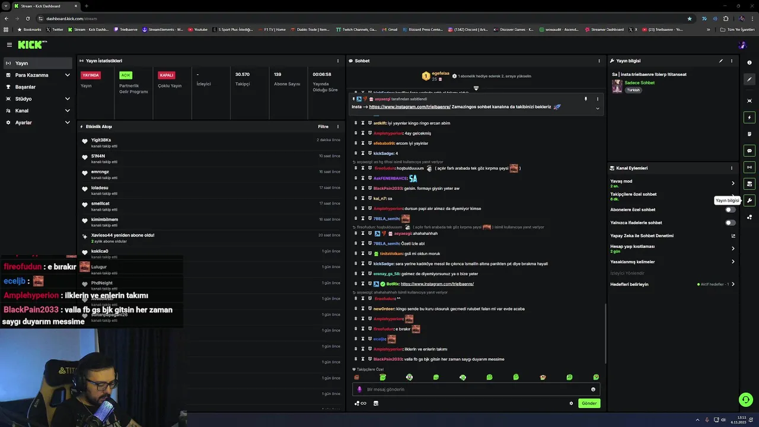
Task: Open the shop icon below the message box
Action: pos(375,403)
